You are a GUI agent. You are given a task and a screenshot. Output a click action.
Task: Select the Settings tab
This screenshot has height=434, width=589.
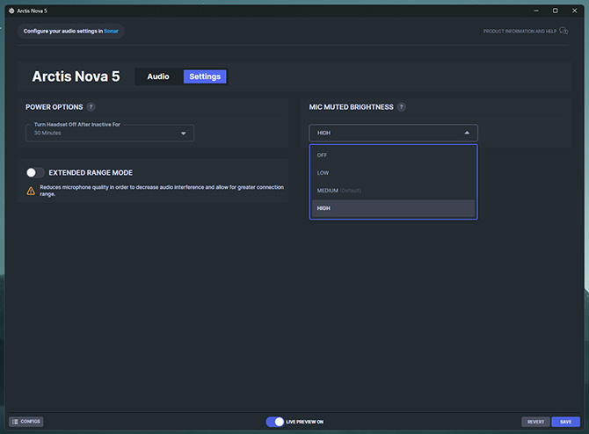coord(205,76)
